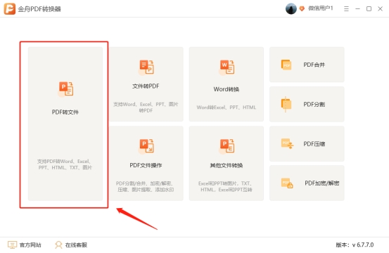Click the PDF合并 merge icon
This screenshot has height=253, width=389.
tap(286, 65)
